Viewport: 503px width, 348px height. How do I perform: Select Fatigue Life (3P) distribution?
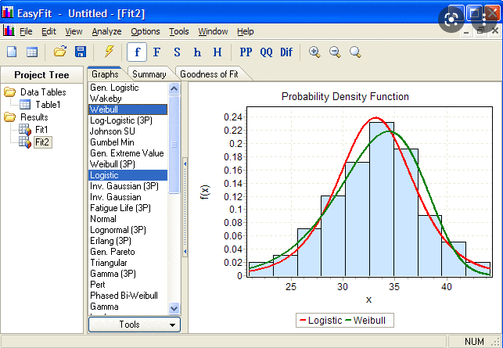tap(128, 208)
